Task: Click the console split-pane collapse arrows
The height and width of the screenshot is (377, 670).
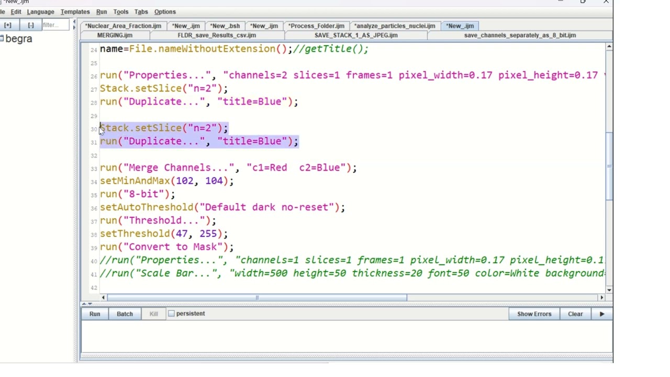Action: point(87,304)
